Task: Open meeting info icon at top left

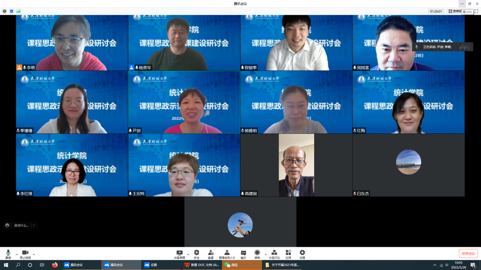Action: pyautogui.click(x=5, y=11)
